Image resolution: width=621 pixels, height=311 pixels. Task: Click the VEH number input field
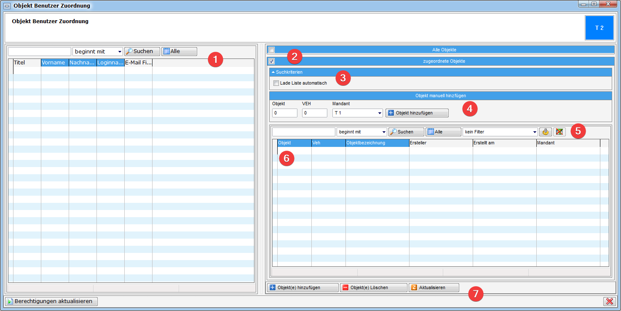pyautogui.click(x=314, y=113)
